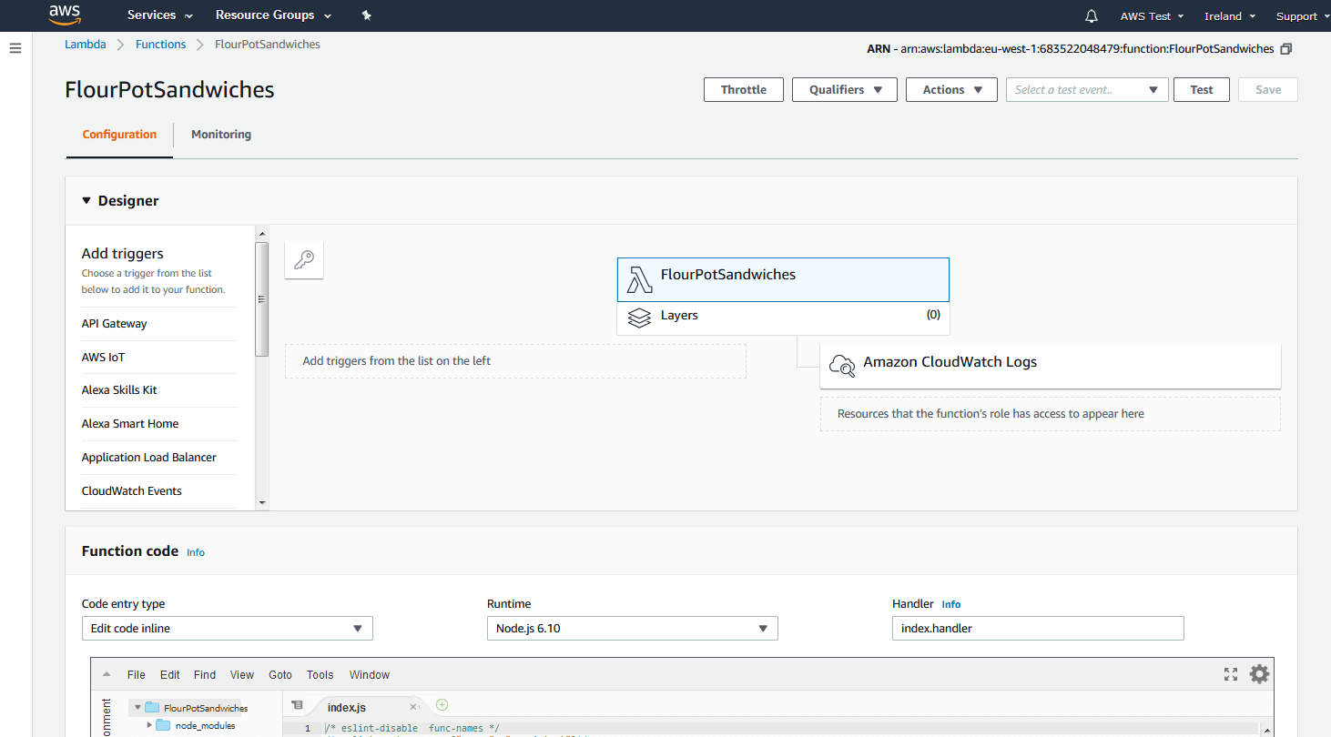Click the Throttle button
The width and height of the screenshot is (1331, 737).
[744, 90]
